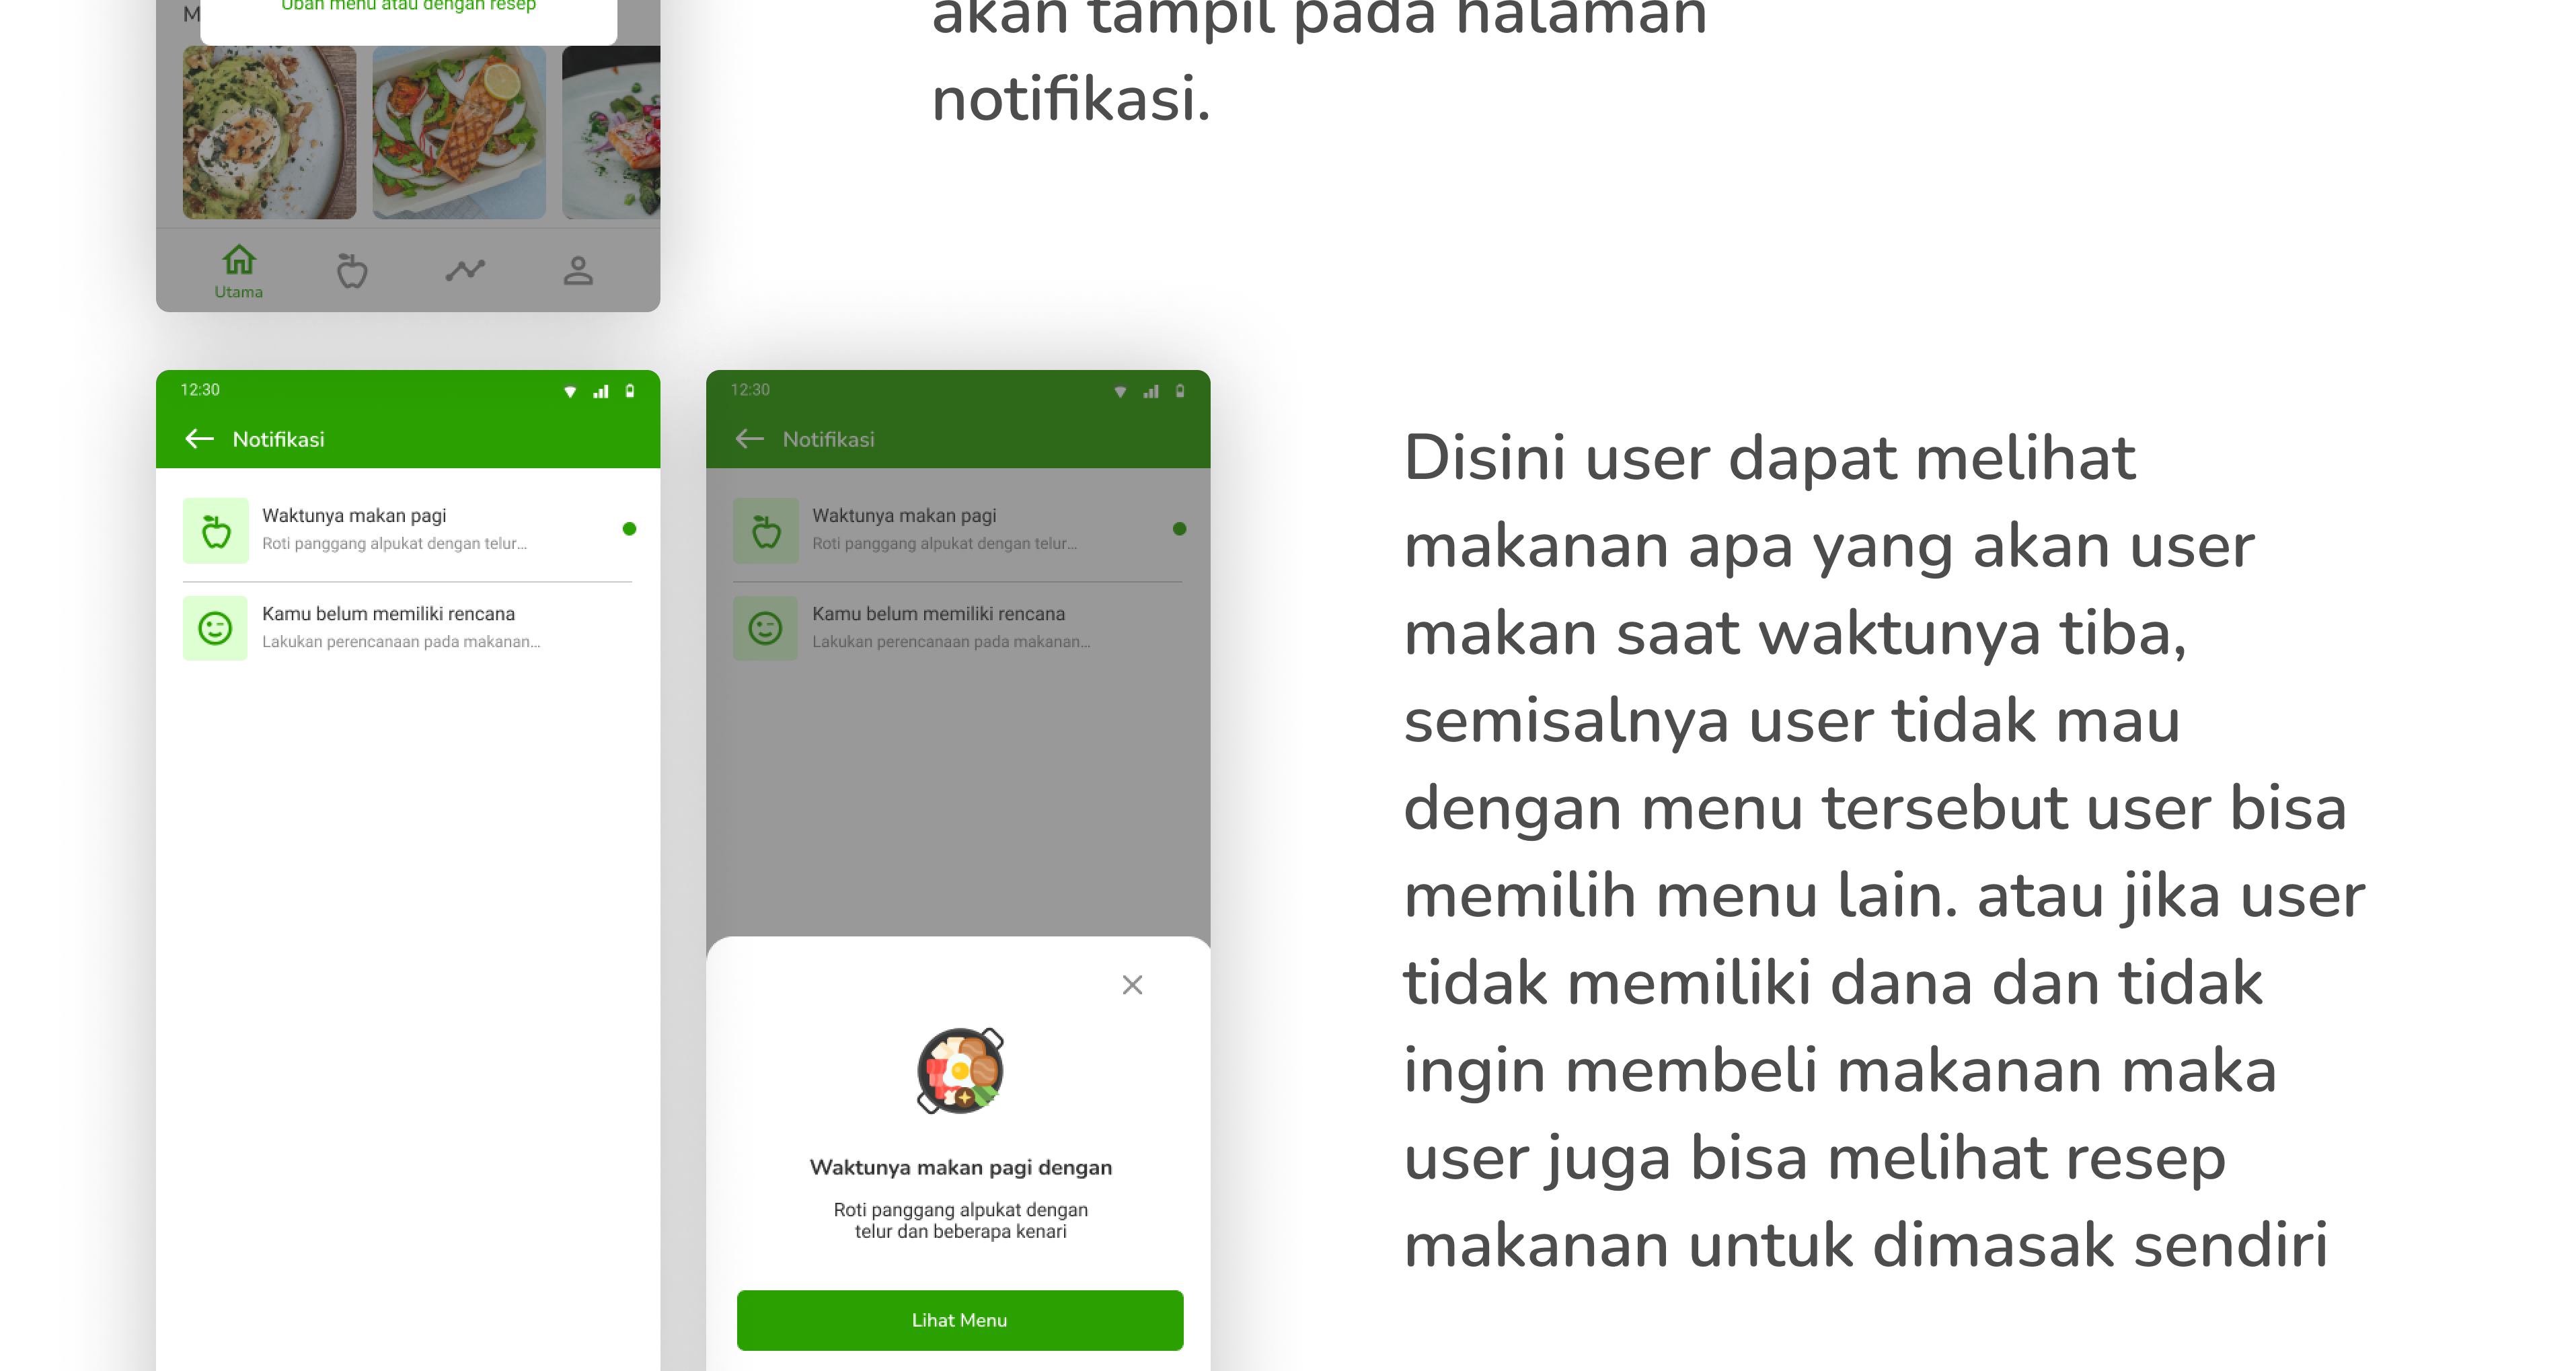Viewport: 2576px width, 1371px height.
Task: Close the breakfast reminder bottom sheet
Action: pos(1132,985)
